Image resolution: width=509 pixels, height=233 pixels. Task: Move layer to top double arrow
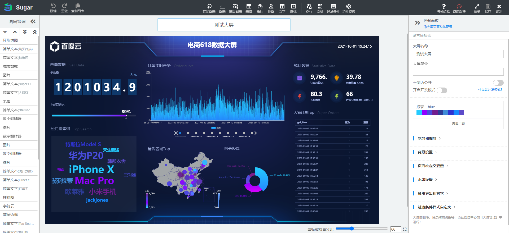pos(34,32)
